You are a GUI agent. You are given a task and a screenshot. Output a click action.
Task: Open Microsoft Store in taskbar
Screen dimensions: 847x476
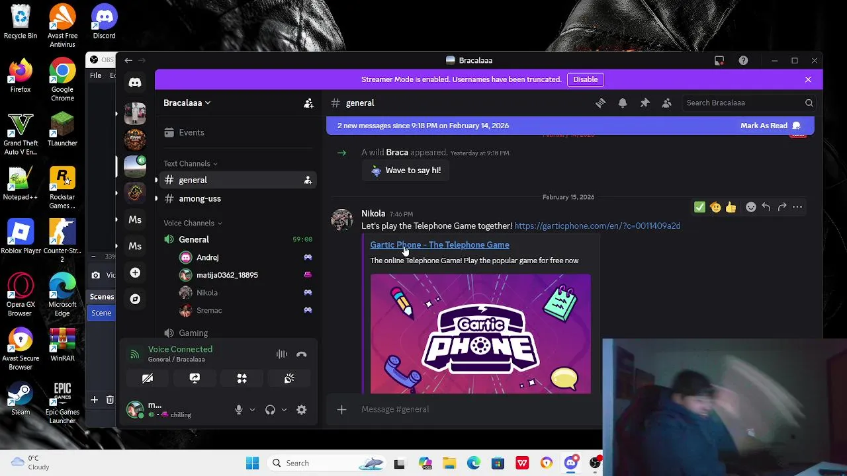pyautogui.click(x=498, y=463)
